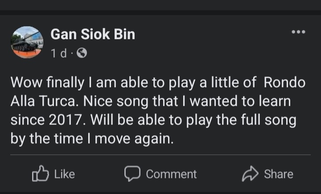The height and width of the screenshot is (194, 321).
Task: Click the "1 d" post timestamp
Action: pyautogui.click(x=58, y=54)
